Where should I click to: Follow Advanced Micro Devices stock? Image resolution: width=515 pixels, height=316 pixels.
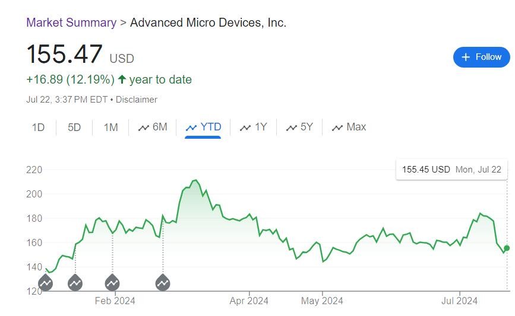[481, 57]
